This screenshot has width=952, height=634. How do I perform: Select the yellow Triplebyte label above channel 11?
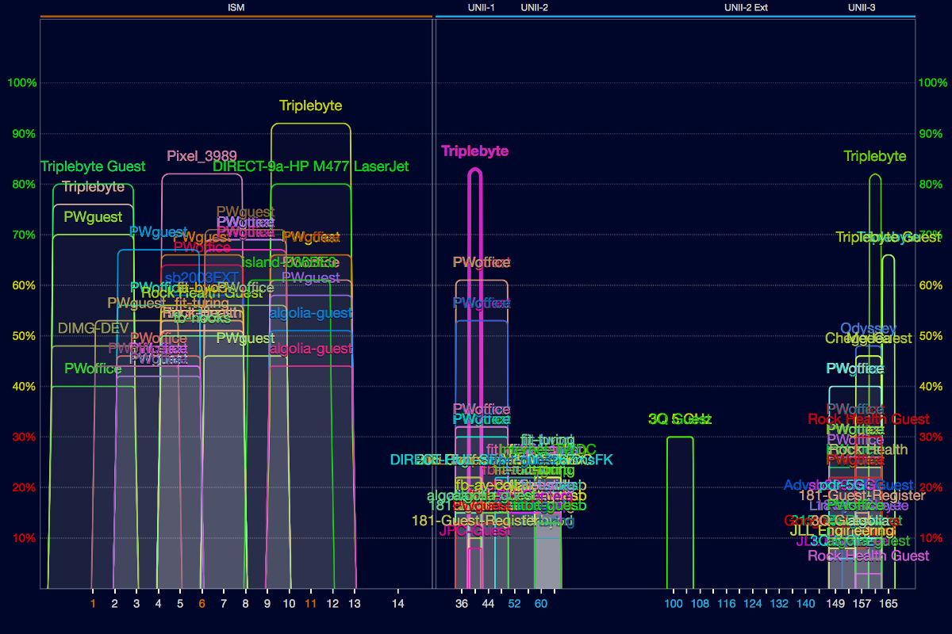(311, 105)
